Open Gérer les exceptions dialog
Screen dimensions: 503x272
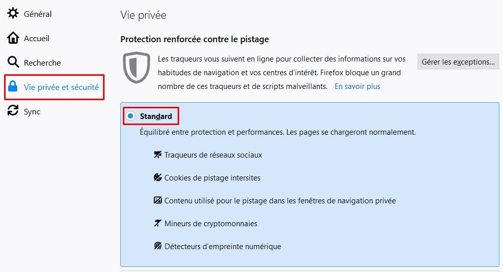[458, 62]
